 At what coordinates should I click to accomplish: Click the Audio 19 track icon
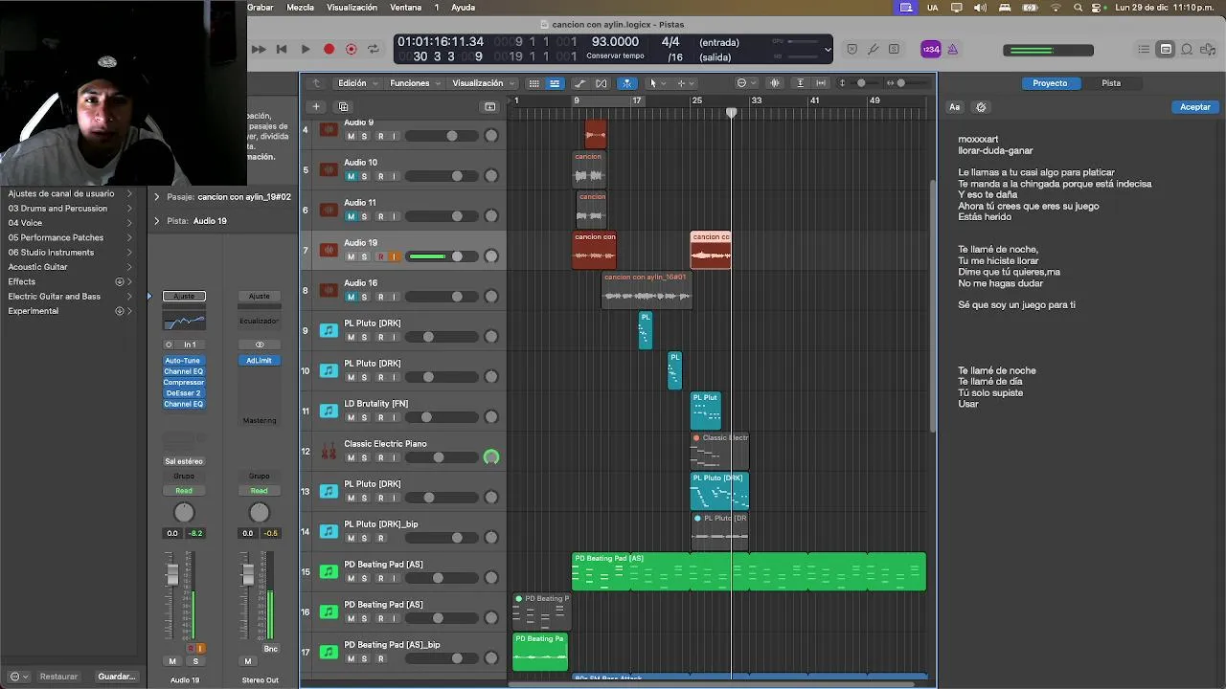coord(329,250)
